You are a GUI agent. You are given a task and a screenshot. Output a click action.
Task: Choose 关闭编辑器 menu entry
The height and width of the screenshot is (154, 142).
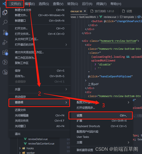[x=40, y=115]
